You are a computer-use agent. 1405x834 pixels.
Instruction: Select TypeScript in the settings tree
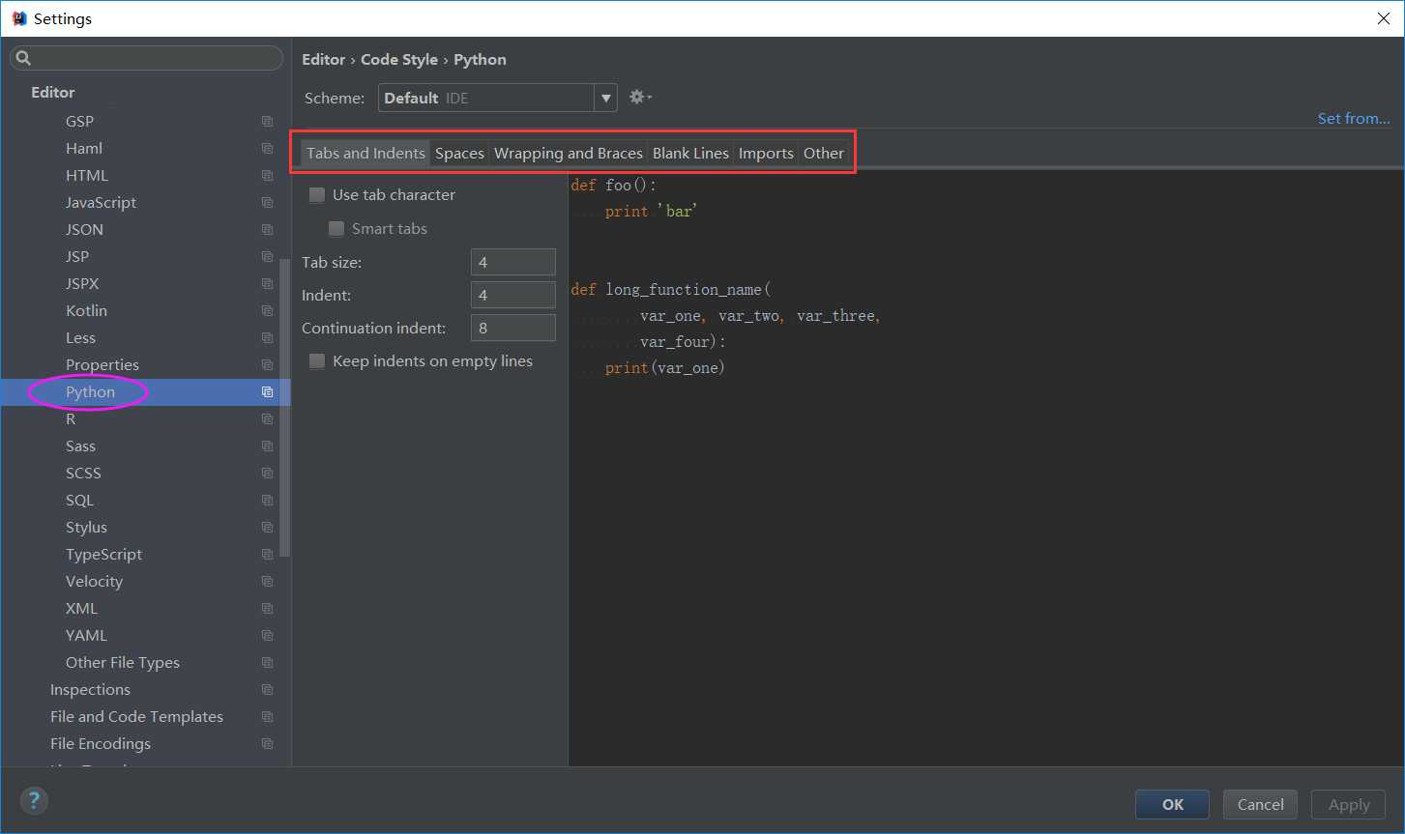(103, 555)
